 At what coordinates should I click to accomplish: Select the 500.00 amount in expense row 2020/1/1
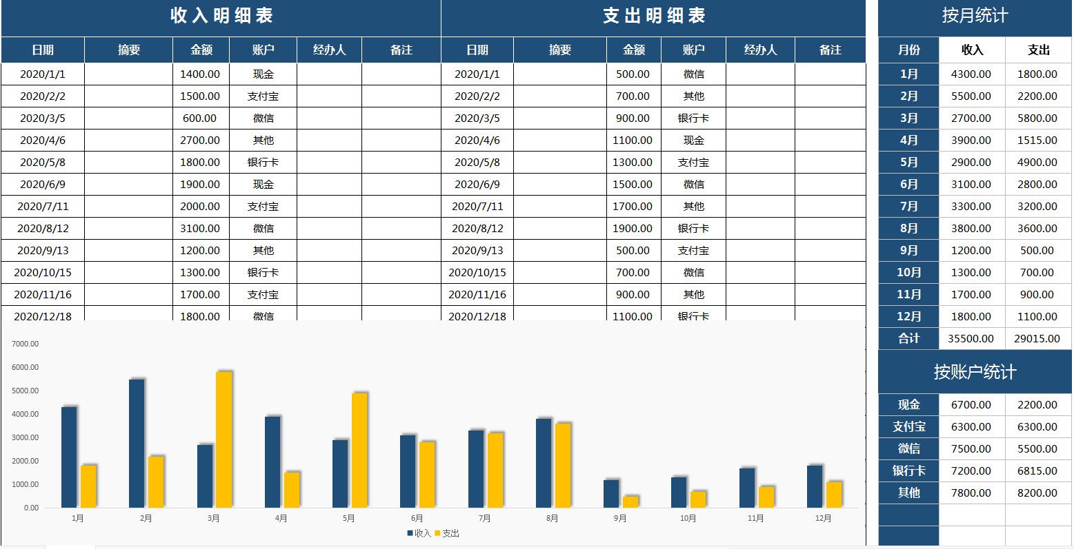coord(633,74)
